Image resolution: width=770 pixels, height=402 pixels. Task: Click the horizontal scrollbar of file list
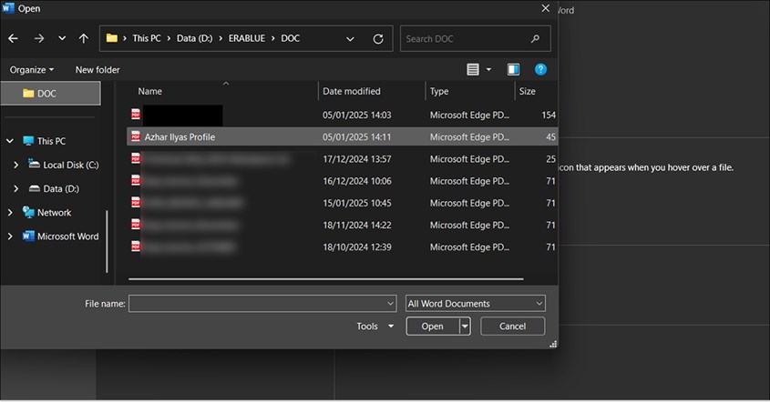click(326, 279)
